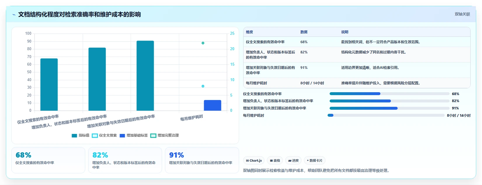Click progress label 增加负责人、状态和版本标签后的有效命中率
482x185 pixels.
[278, 101]
